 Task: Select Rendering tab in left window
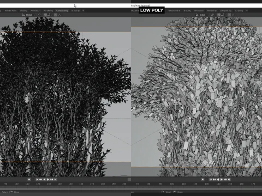[48, 10]
